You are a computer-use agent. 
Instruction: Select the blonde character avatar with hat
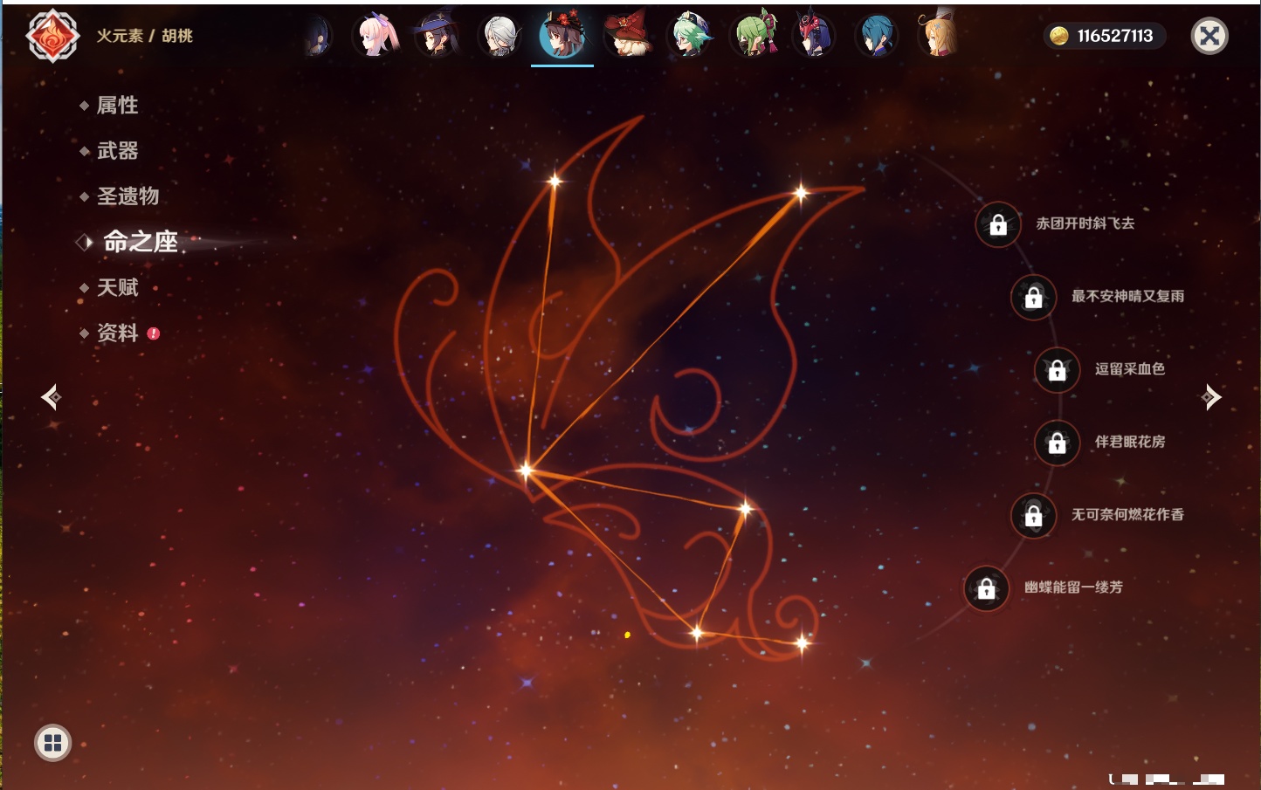pos(939,37)
